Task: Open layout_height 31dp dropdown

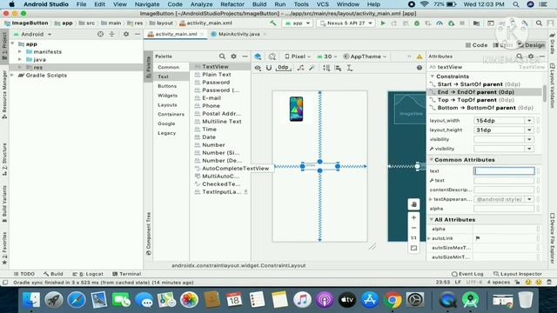Action: pyautogui.click(x=529, y=130)
